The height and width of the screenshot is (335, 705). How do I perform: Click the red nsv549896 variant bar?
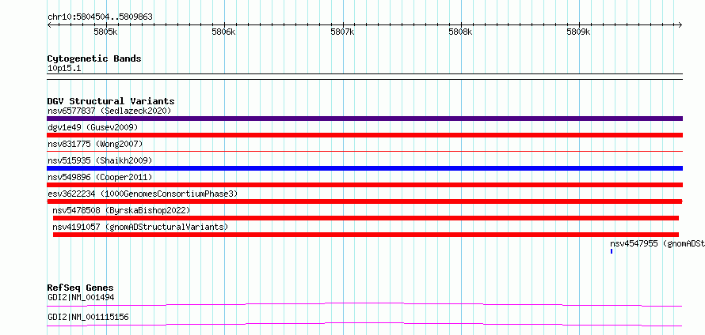364,185
